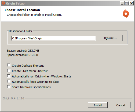The height and width of the screenshot is (112, 135).
Task: Check Share hardware specifications option
Action: coord(9,87)
